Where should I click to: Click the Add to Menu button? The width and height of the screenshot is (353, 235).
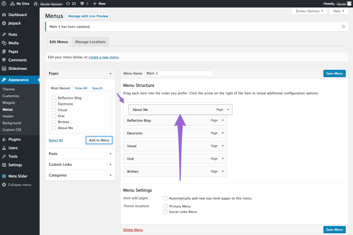pyautogui.click(x=99, y=140)
